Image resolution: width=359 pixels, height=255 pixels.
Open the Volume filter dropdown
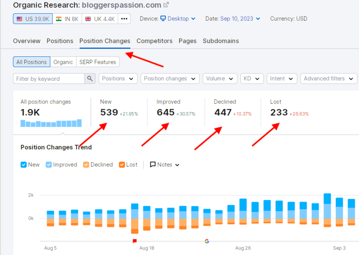coord(220,78)
